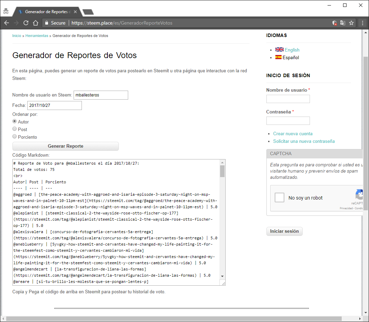Click the Generar Reporte button

coord(65,146)
